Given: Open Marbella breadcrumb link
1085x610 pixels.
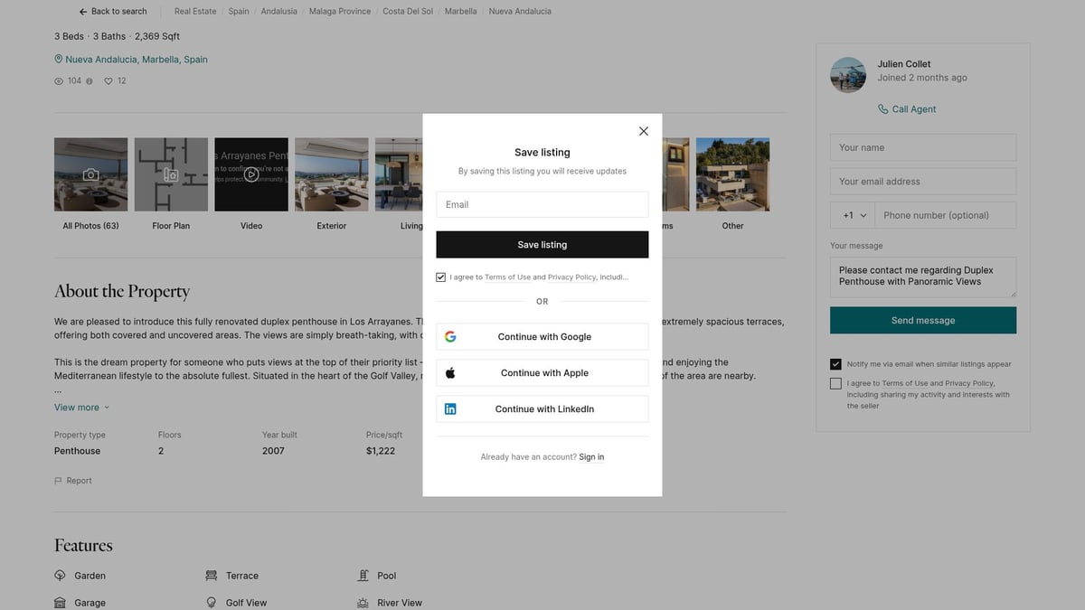Looking at the screenshot, I should pos(460,12).
